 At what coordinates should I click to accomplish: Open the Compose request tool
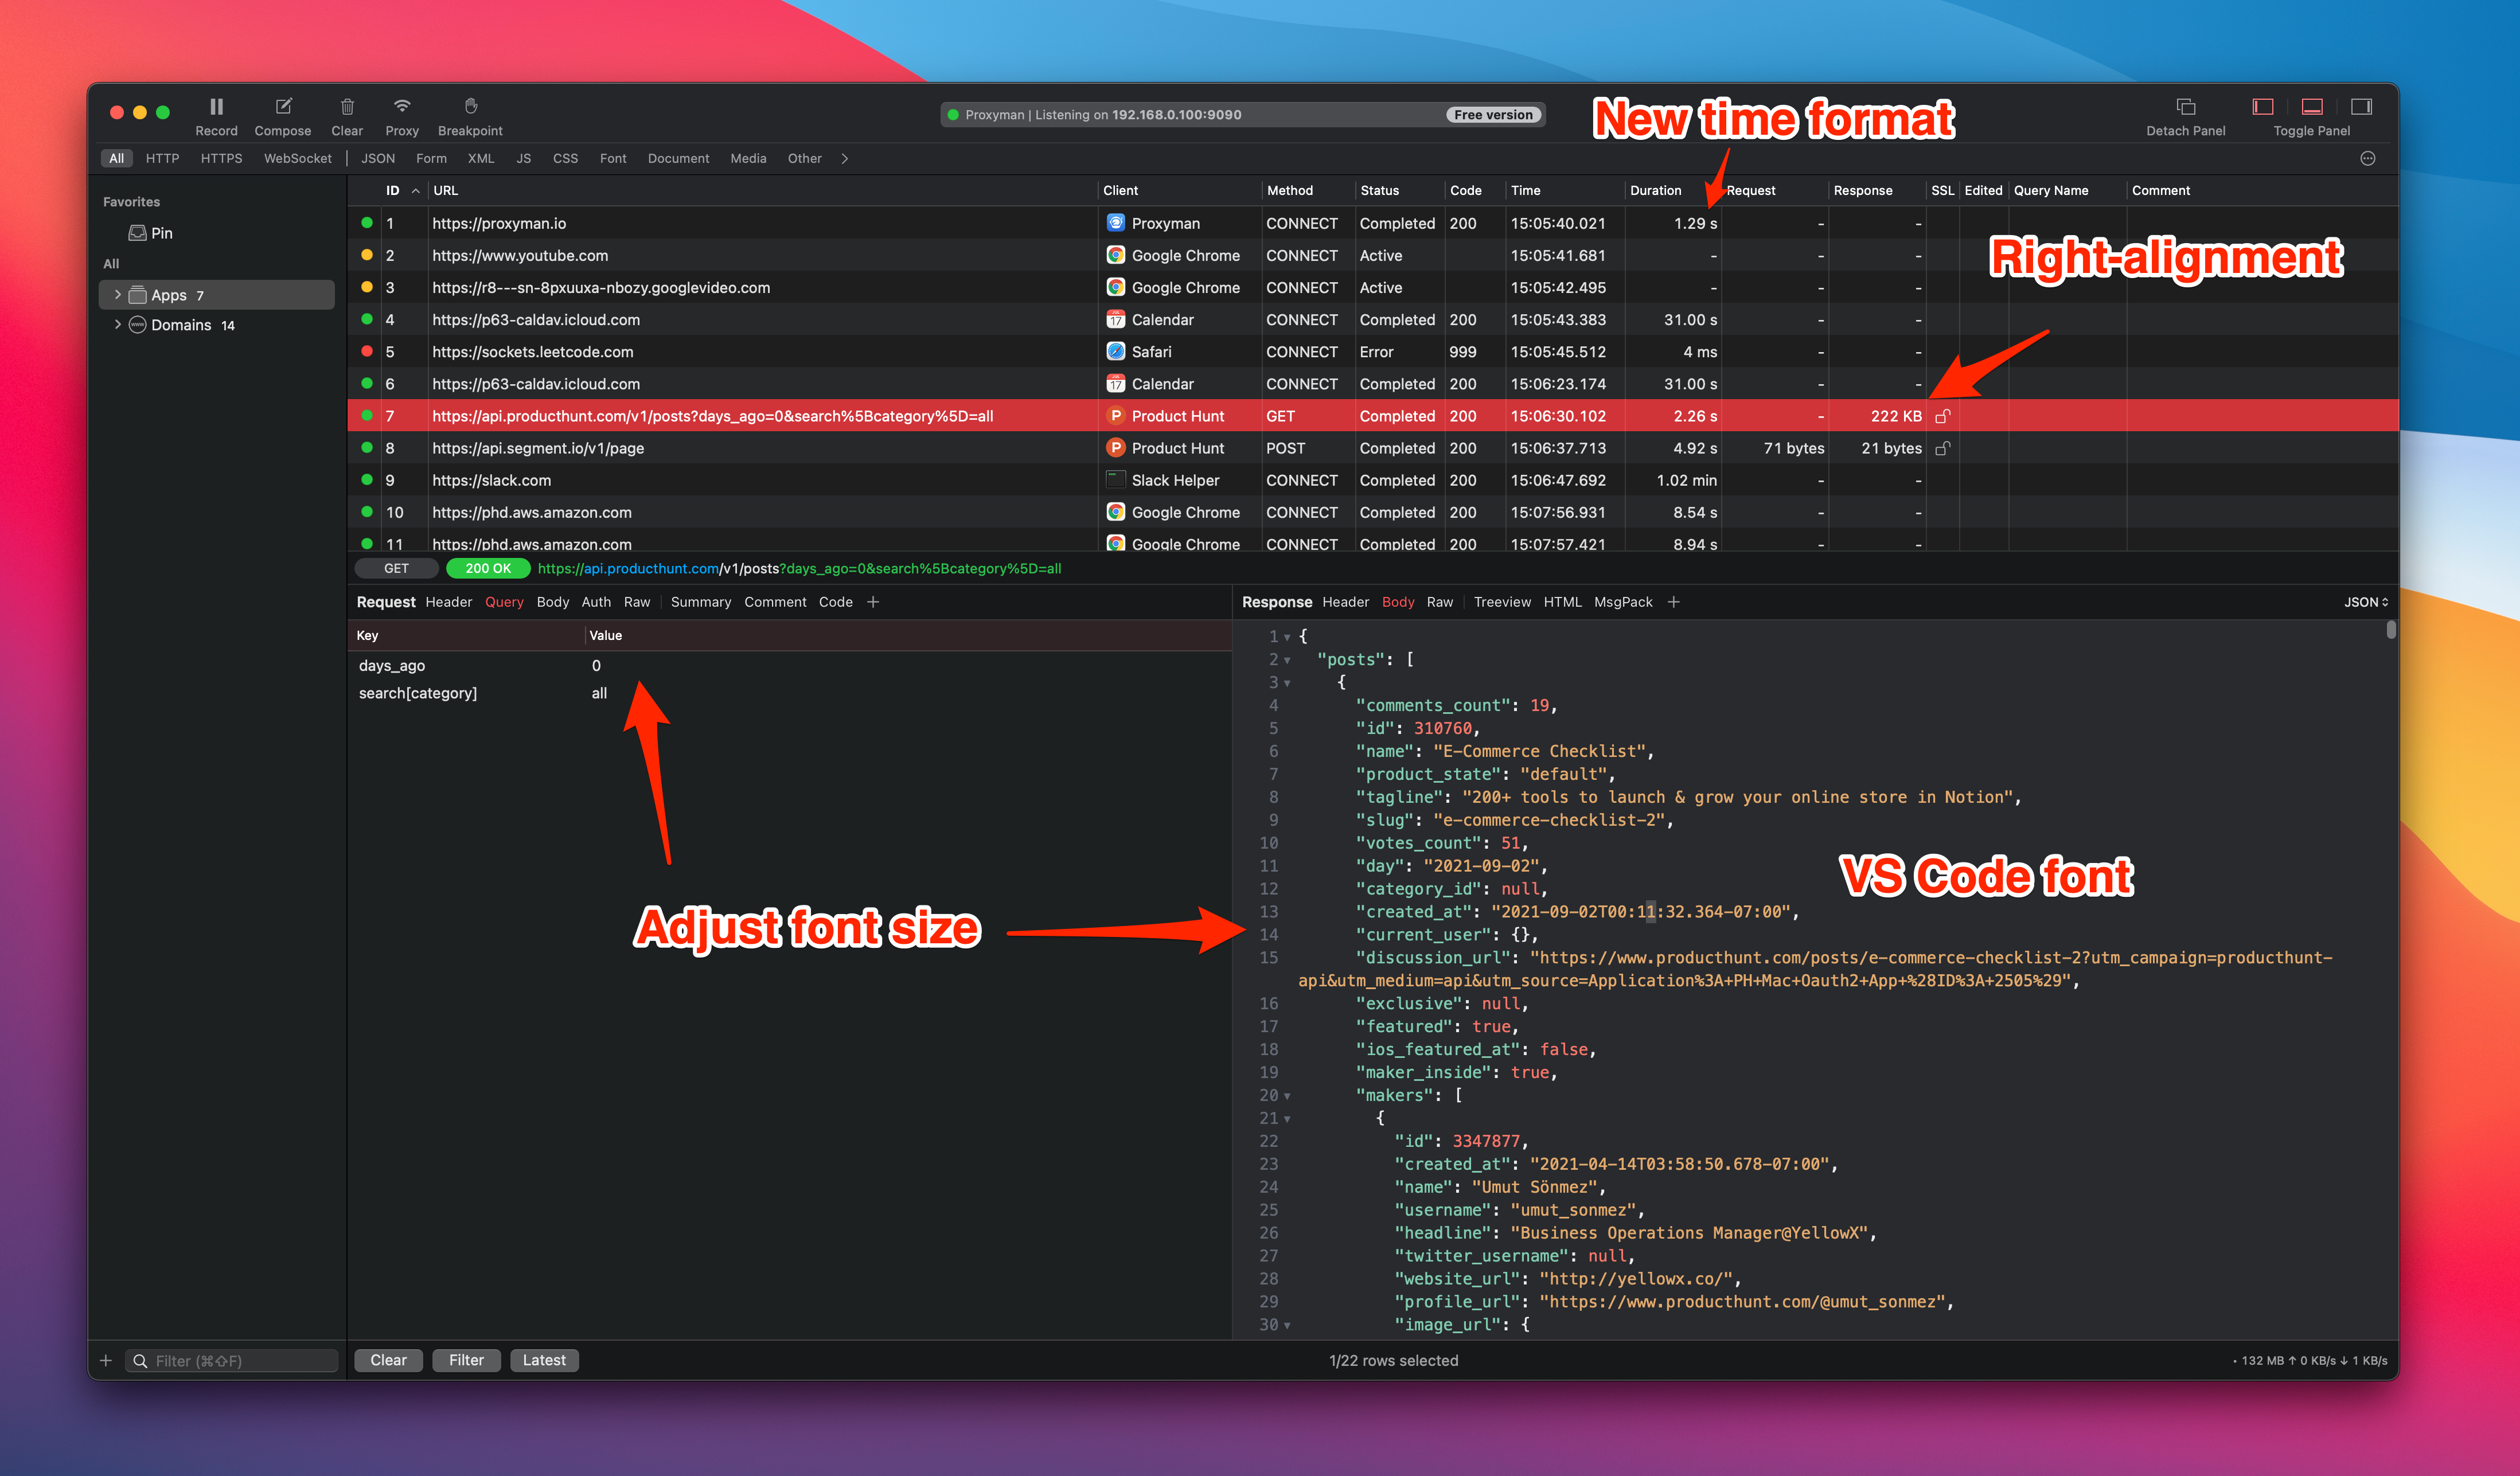(283, 116)
